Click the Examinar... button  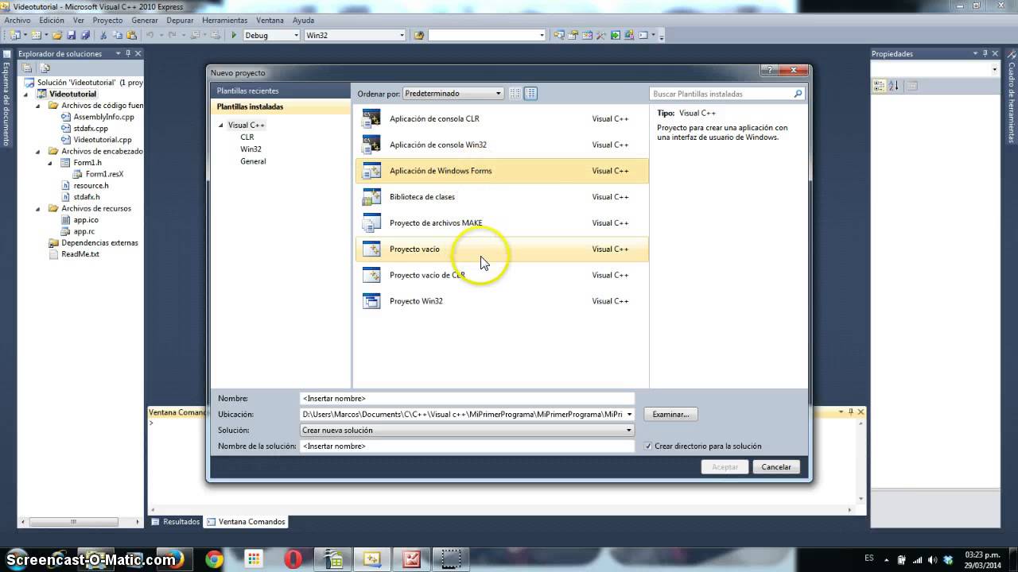[670, 414]
